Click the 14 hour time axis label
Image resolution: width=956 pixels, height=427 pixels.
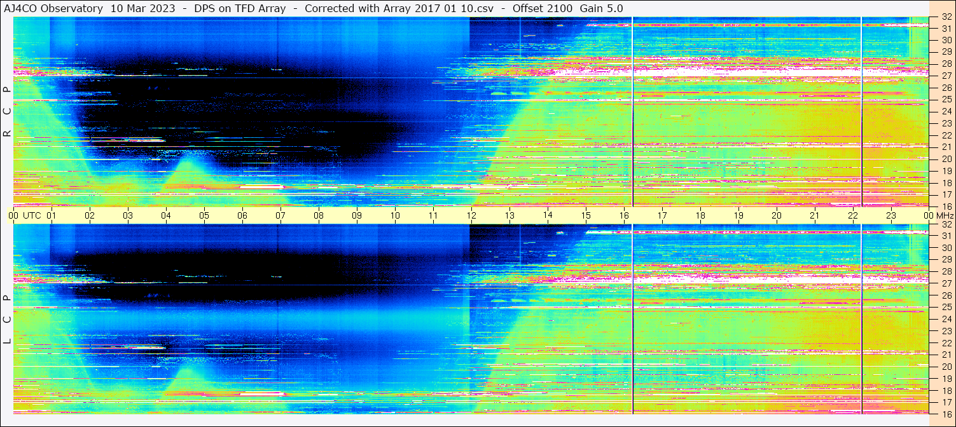(548, 215)
